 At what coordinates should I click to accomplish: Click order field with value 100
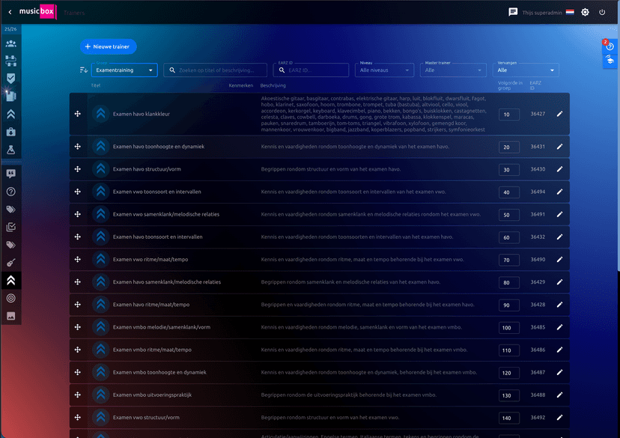click(x=509, y=328)
